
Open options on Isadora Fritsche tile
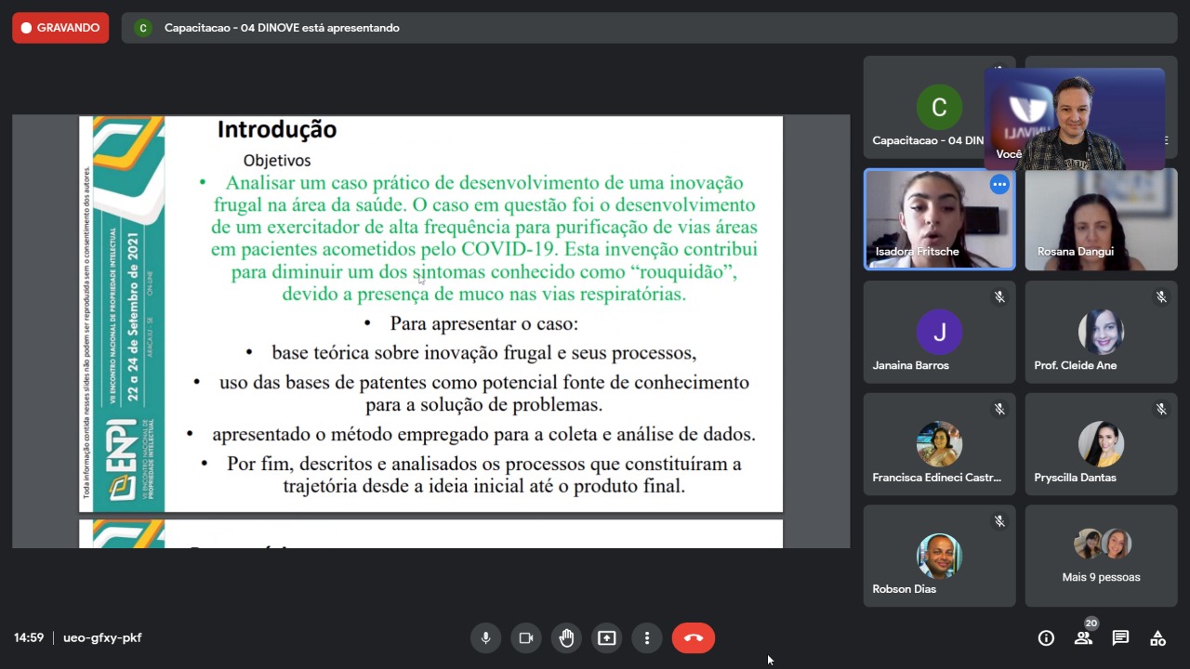pyautogui.click(x=999, y=185)
